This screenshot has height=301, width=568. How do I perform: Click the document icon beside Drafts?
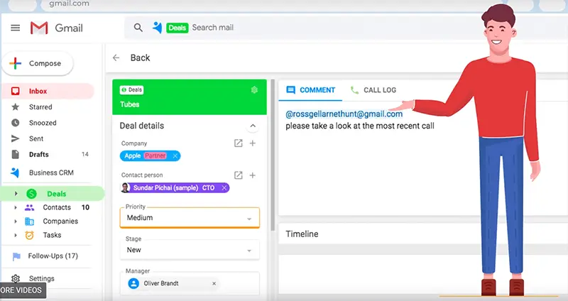click(x=15, y=154)
